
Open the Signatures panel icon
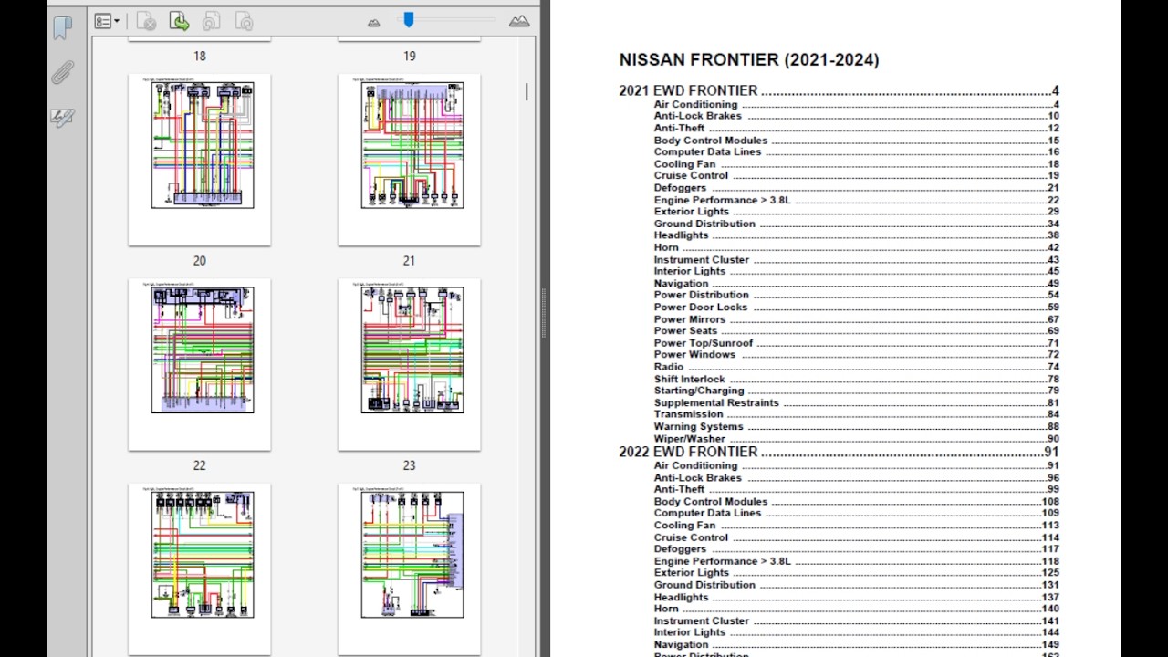pyautogui.click(x=62, y=117)
